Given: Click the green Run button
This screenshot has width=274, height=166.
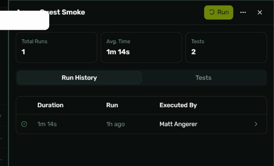Looking at the screenshot, I should click(218, 12).
